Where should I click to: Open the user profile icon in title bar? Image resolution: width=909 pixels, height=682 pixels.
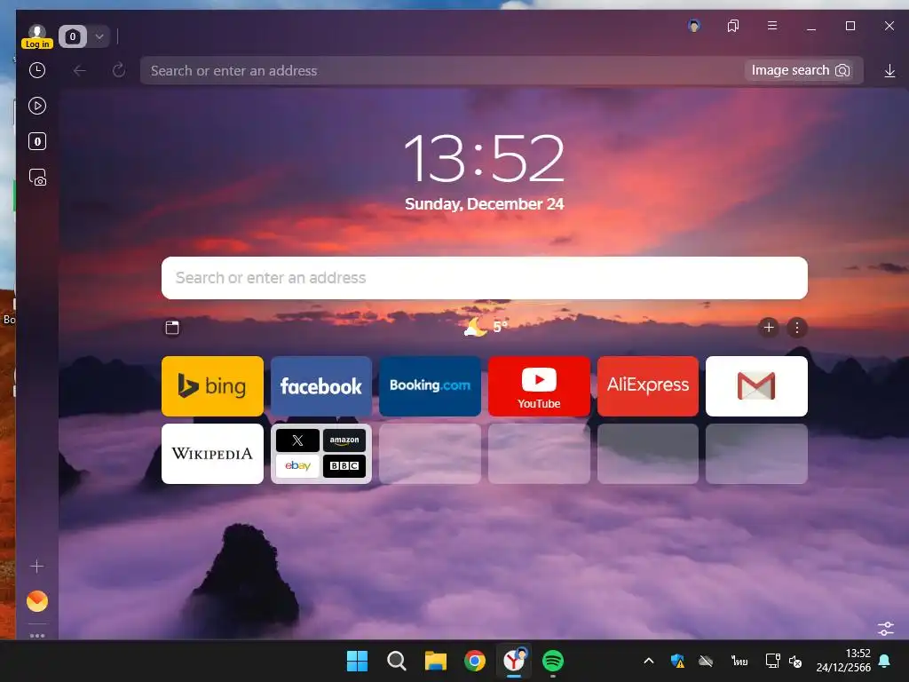click(694, 26)
